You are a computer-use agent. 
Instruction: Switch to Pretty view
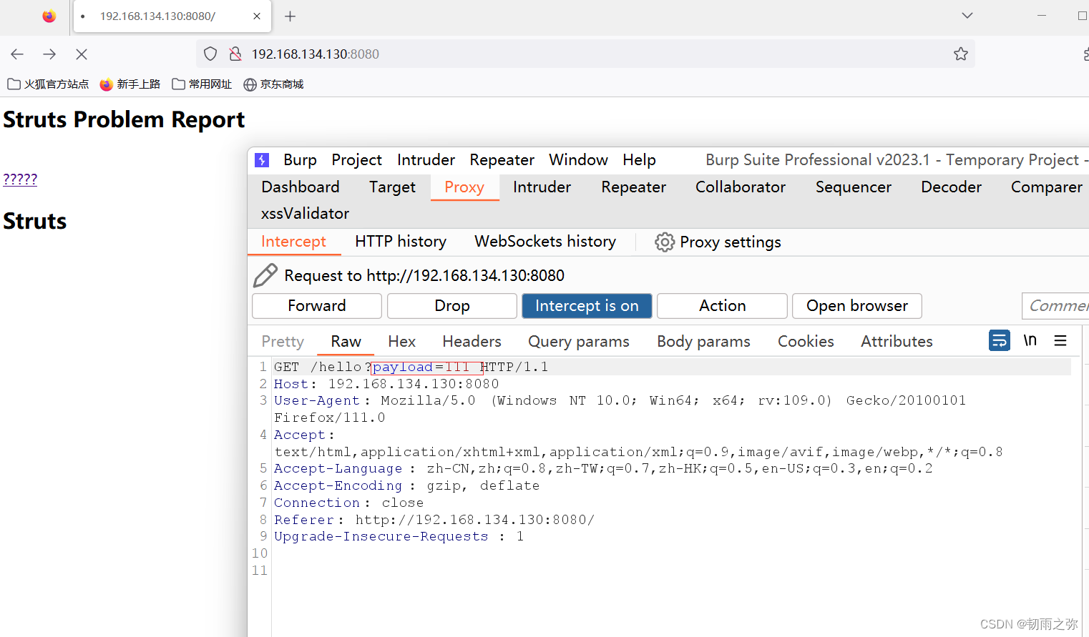coord(283,342)
